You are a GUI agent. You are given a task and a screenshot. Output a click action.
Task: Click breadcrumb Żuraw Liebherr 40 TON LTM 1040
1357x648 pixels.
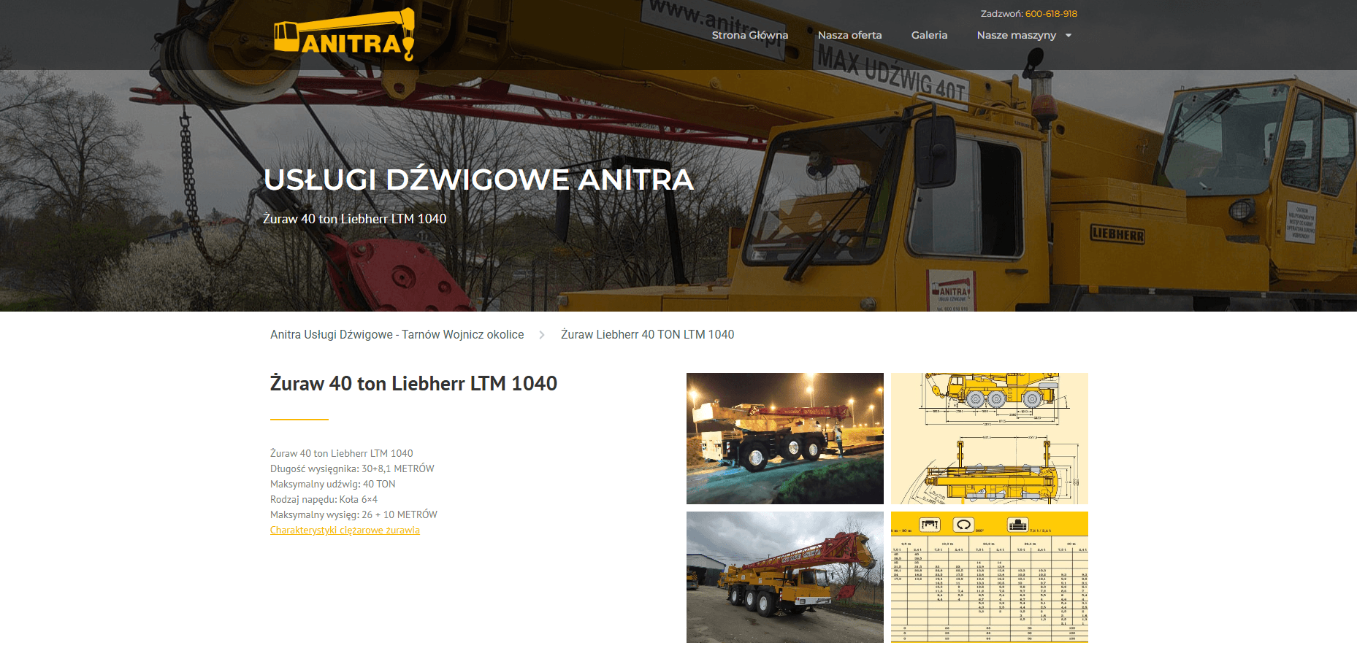point(647,334)
